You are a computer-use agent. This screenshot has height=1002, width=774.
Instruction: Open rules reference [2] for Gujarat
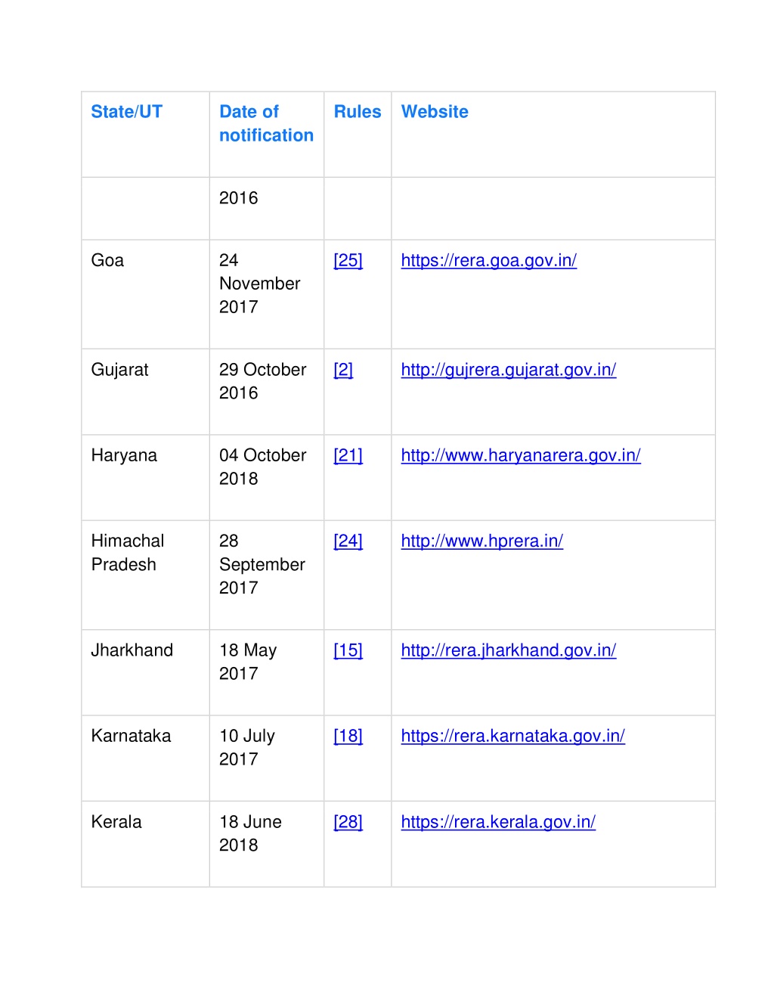(x=343, y=370)
